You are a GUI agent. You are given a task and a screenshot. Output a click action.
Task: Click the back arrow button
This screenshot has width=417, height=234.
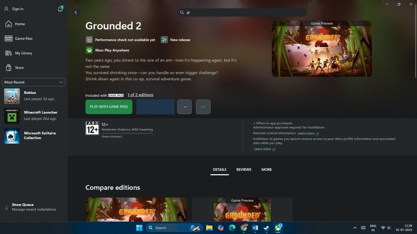(76, 12)
